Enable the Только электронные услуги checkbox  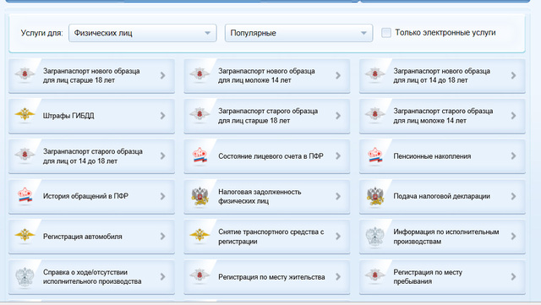(x=386, y=33)
